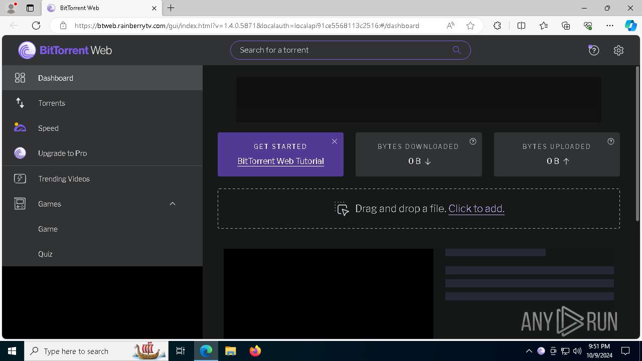Viewport: 642px width, 361px height.
Task: Enable split screen view
Action: click(521, 26)
